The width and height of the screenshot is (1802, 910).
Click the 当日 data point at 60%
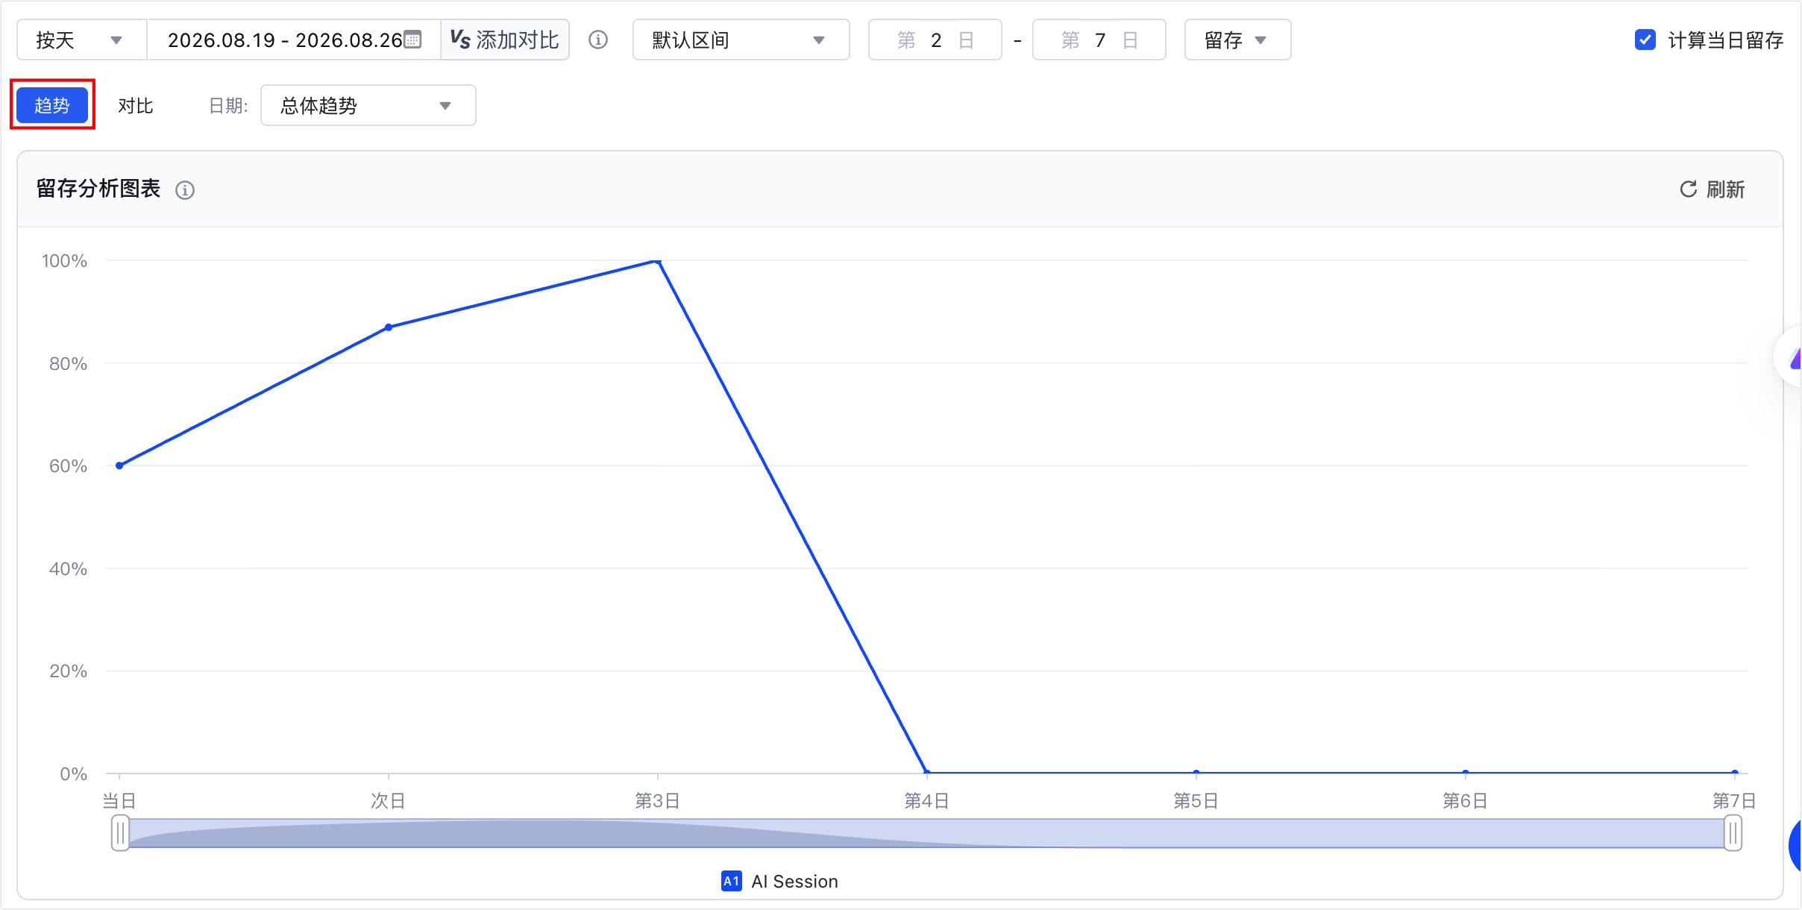pos(119,465)
